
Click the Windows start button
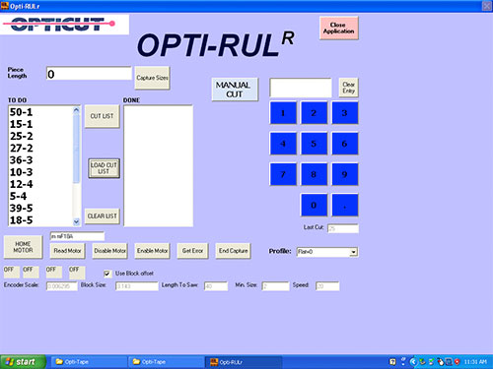[23, 362]
